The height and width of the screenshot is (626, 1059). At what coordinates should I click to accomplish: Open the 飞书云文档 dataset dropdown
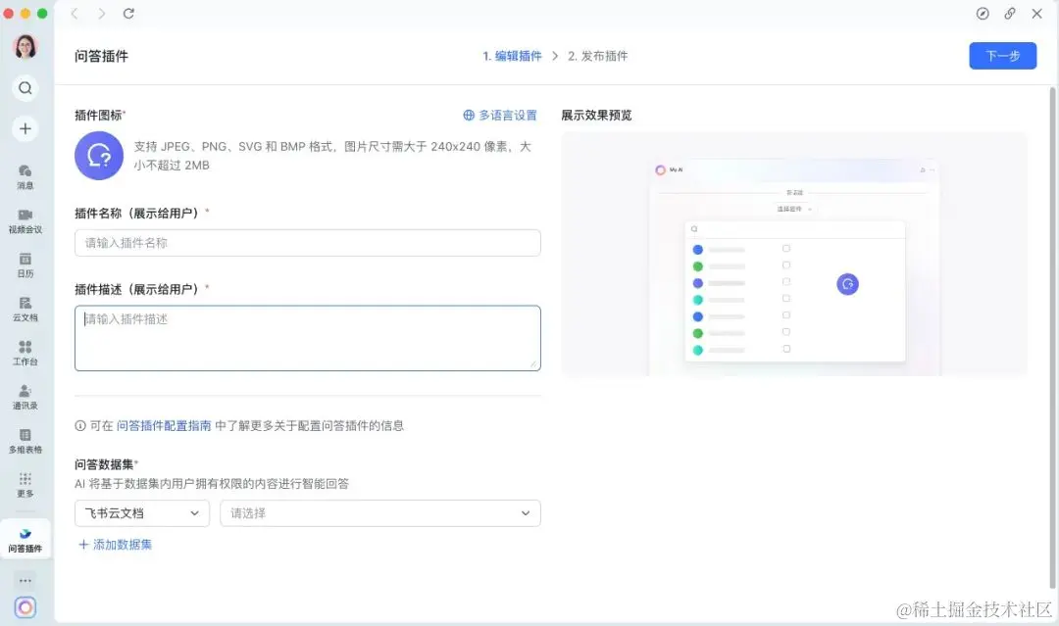click(x=141, y=512)
